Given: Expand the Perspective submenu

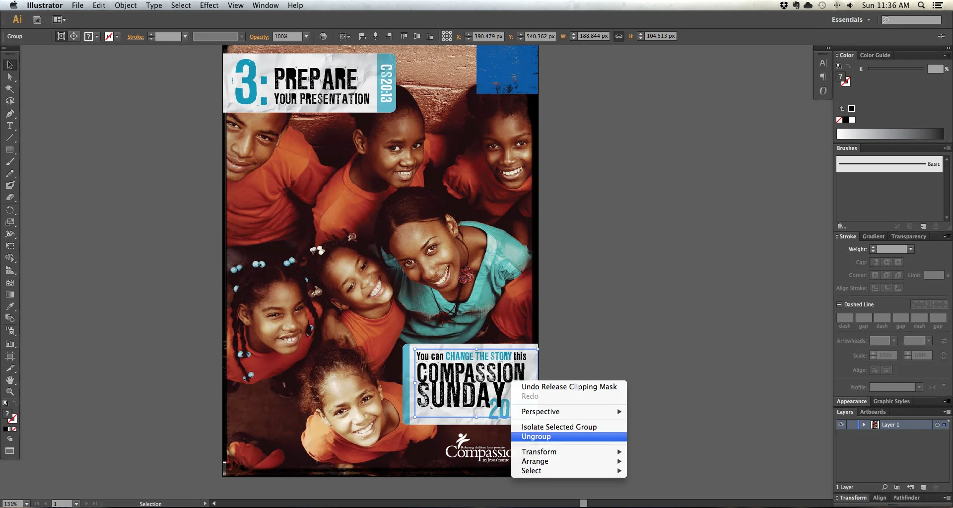Looking at the screenshot, I should tap(569, 412).
